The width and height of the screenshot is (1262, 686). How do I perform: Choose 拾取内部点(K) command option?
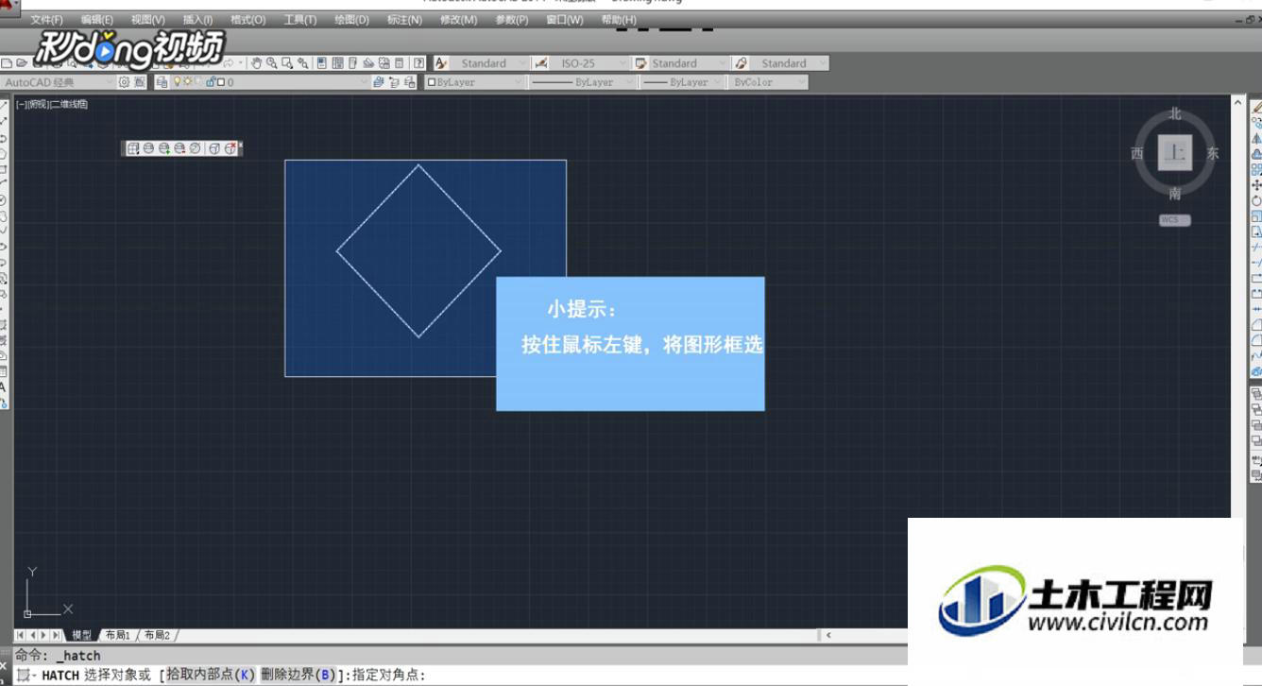[210, 675]
